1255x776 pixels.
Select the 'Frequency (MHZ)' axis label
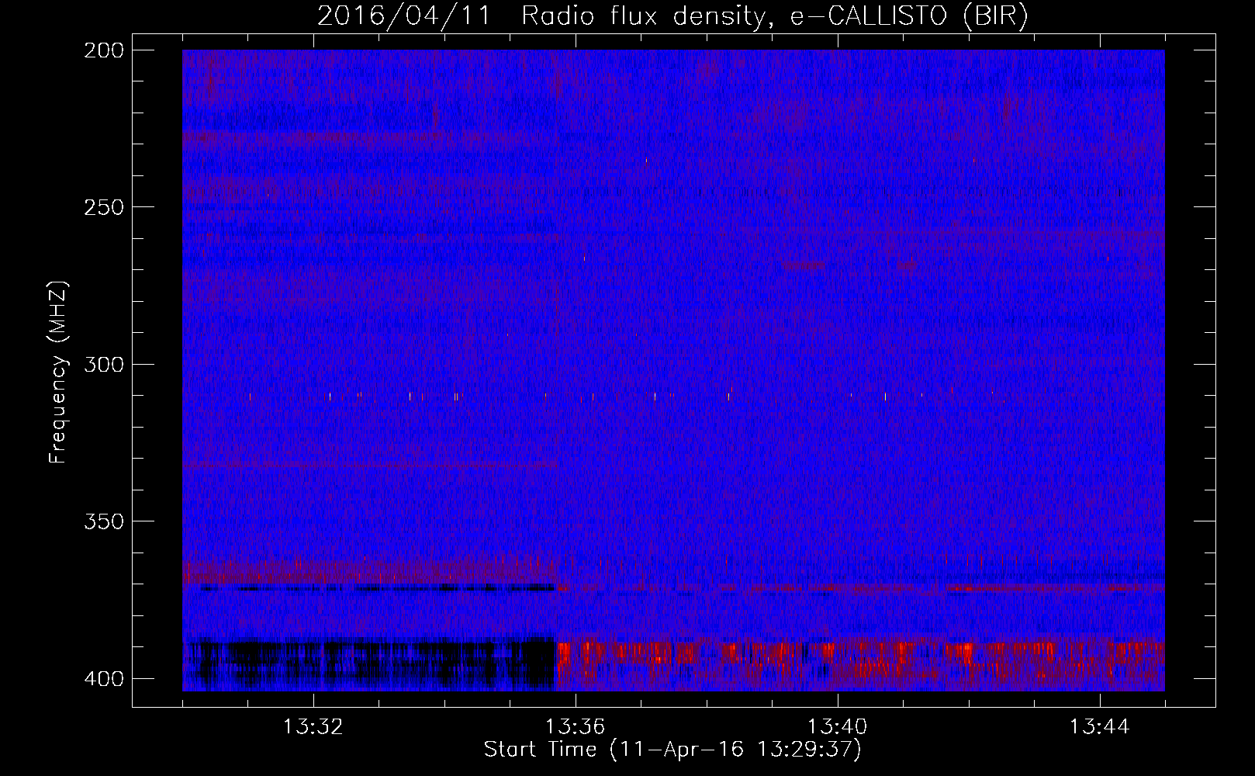[x=58, y=372]
